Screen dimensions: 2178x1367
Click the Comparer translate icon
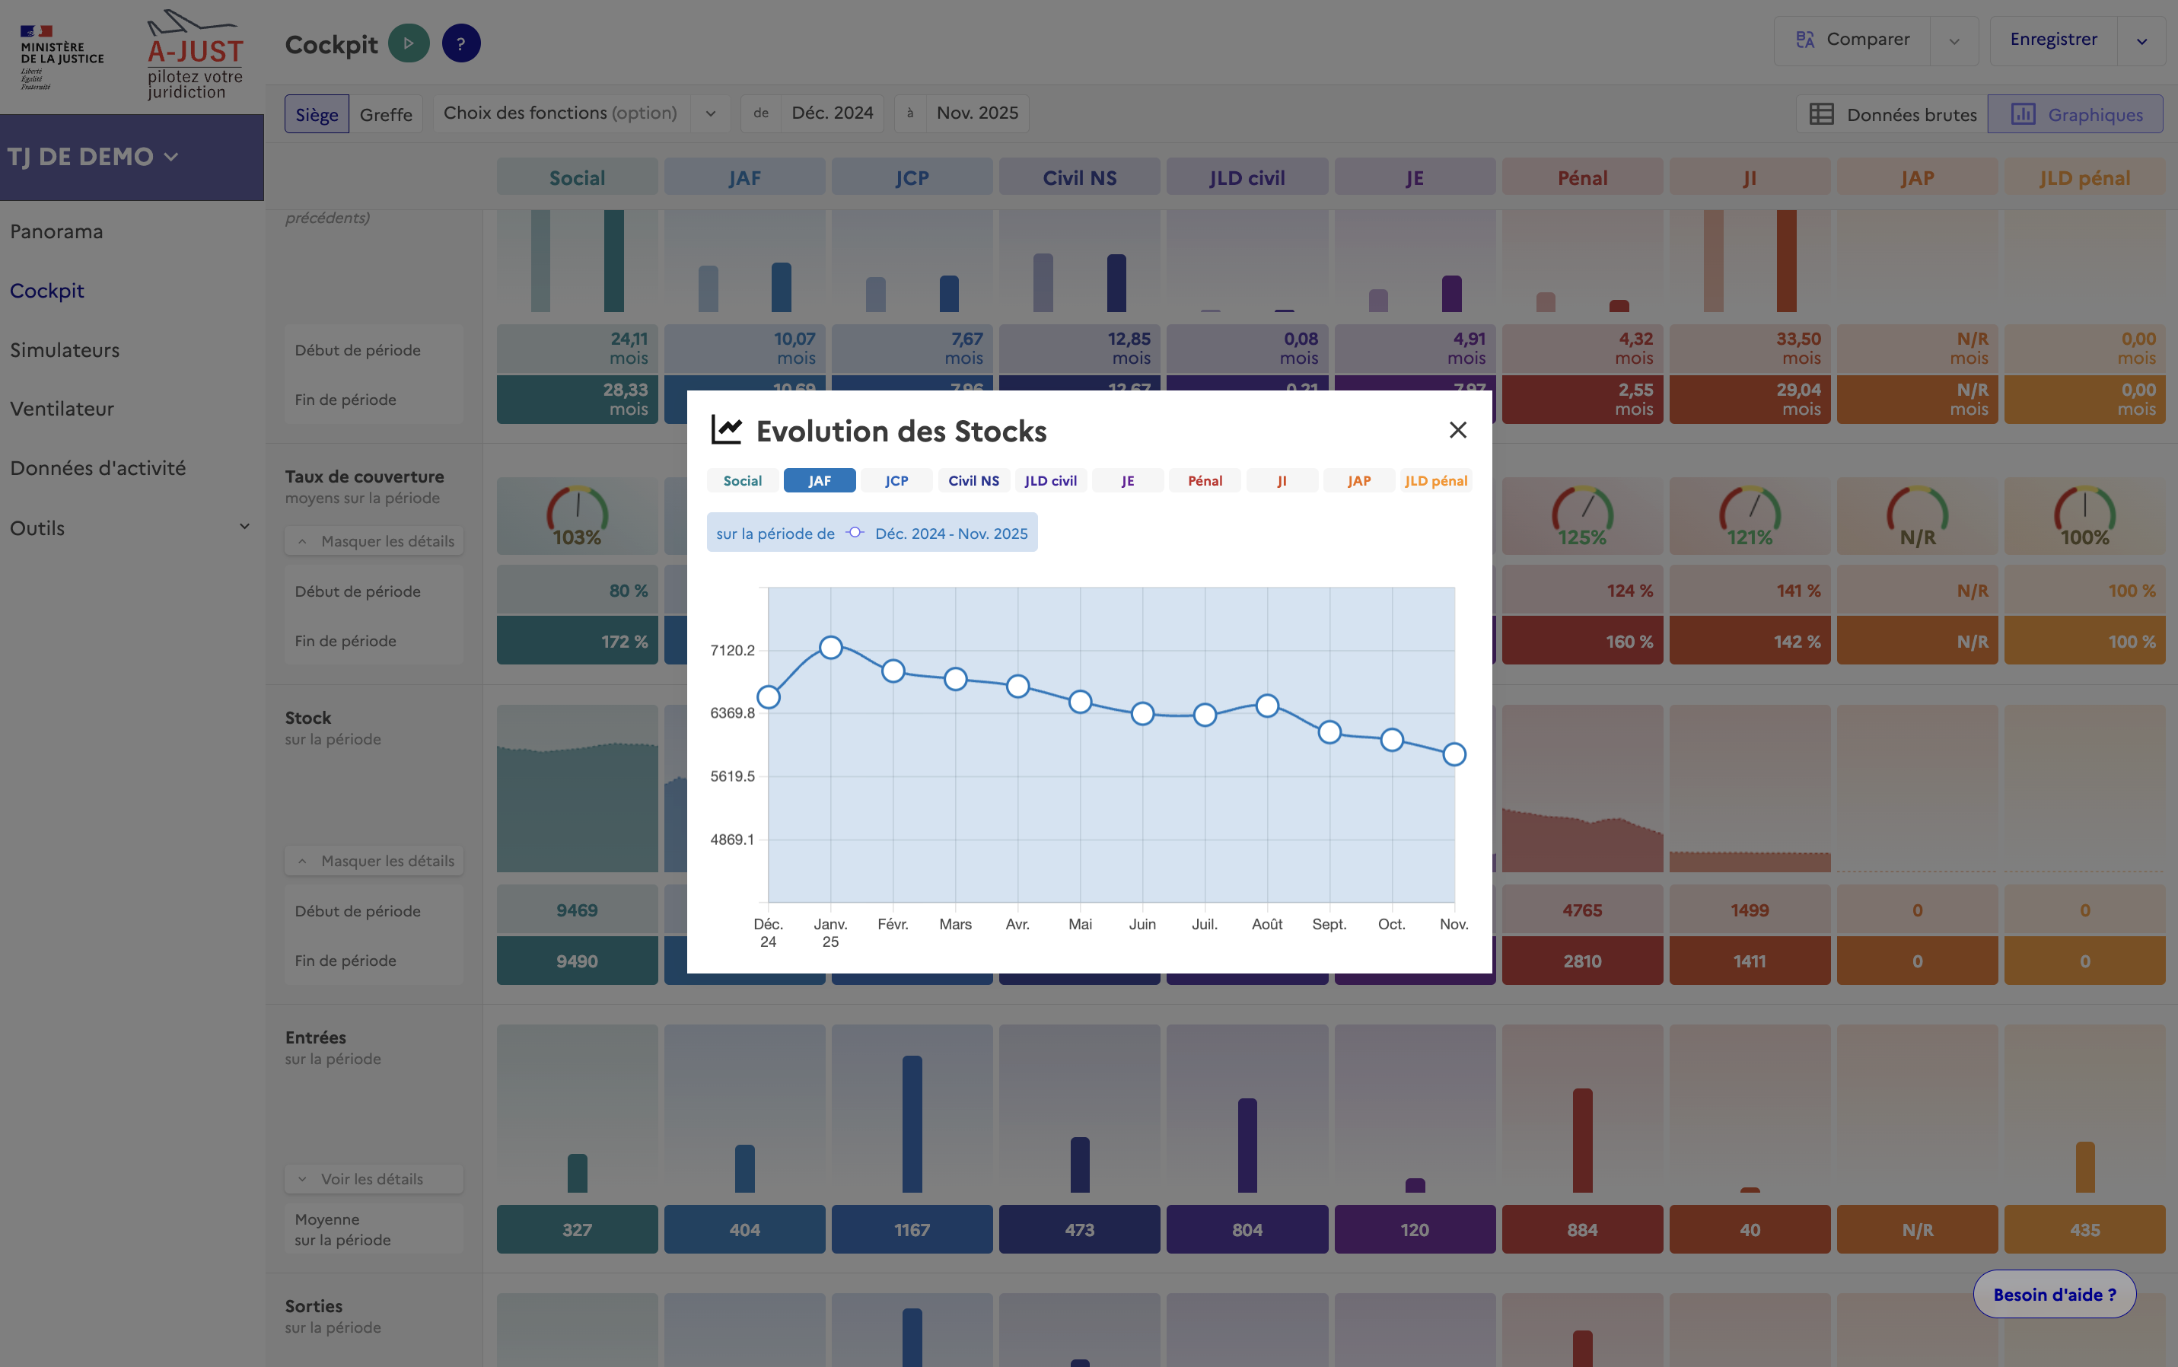(1805, 40)
